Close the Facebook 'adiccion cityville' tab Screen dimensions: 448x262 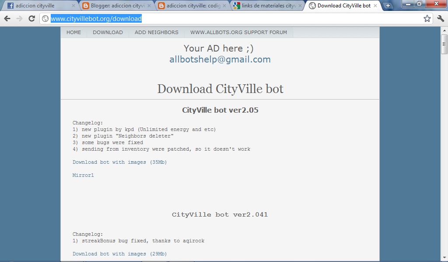[x=73, y=6]
